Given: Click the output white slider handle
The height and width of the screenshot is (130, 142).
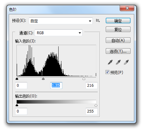Looking at the screenshot, I should pos(96,105).
